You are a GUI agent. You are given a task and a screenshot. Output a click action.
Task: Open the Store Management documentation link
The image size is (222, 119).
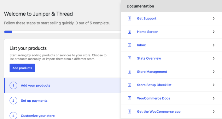tap(152, 72)
